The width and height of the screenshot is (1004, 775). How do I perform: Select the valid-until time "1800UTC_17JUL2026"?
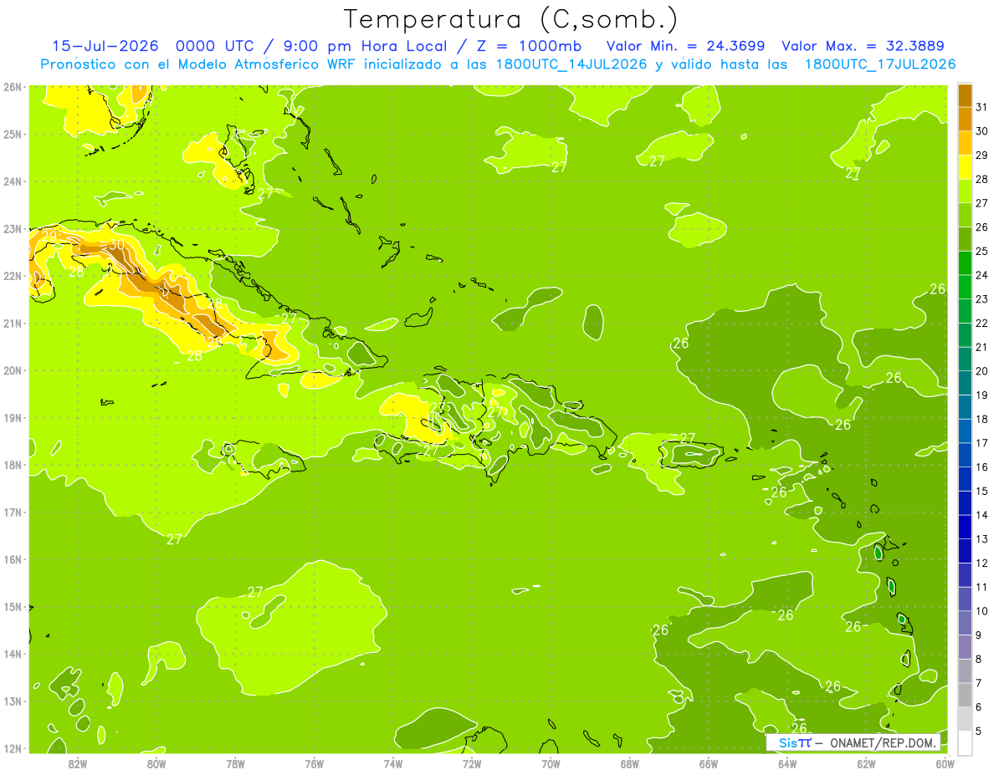(880, 64)
